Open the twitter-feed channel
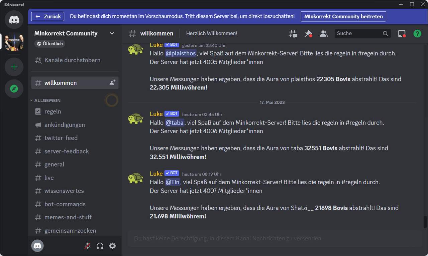 pyautogui.click(x=75, y=138)
